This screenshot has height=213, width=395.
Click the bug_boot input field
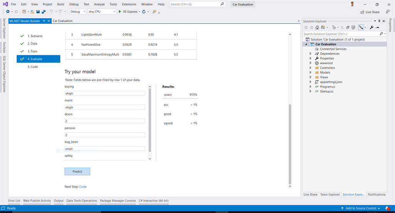pos(105,149)
